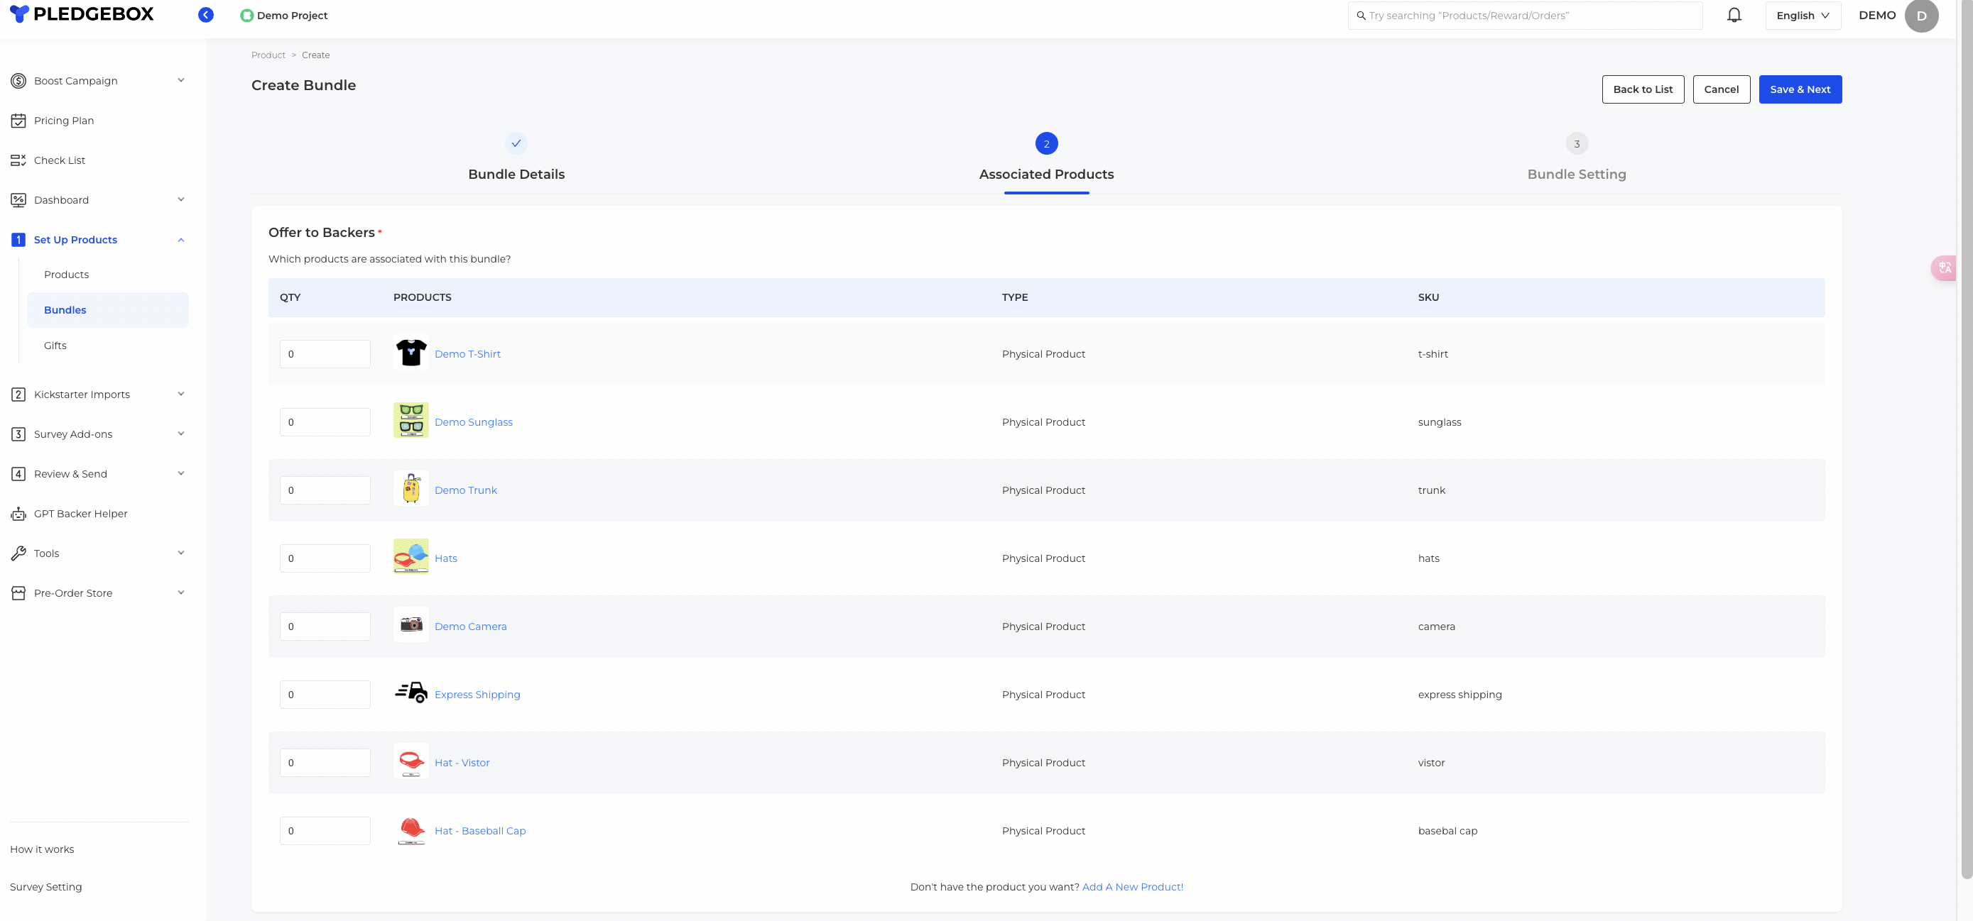Open the Express Shipping product link
1973x921 pixels.
click(x=477, y=695)
